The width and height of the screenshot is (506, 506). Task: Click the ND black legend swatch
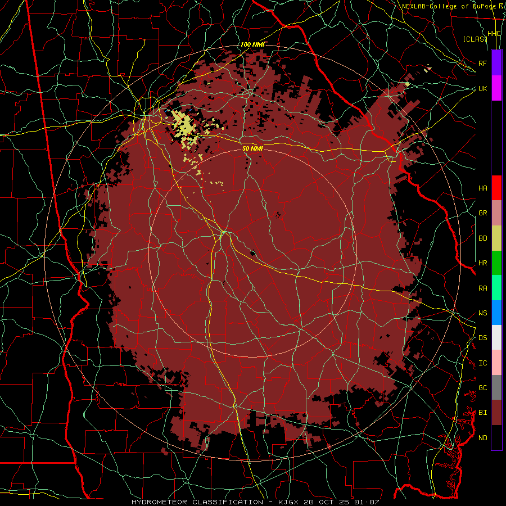pos(496,437)
